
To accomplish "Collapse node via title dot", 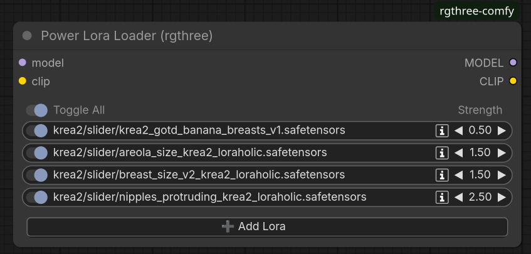I will (x=27, y=36).
